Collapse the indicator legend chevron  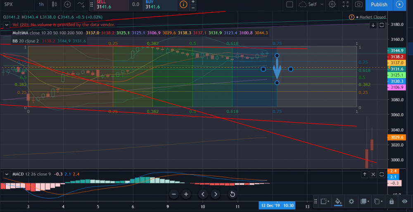coord(6,25)
